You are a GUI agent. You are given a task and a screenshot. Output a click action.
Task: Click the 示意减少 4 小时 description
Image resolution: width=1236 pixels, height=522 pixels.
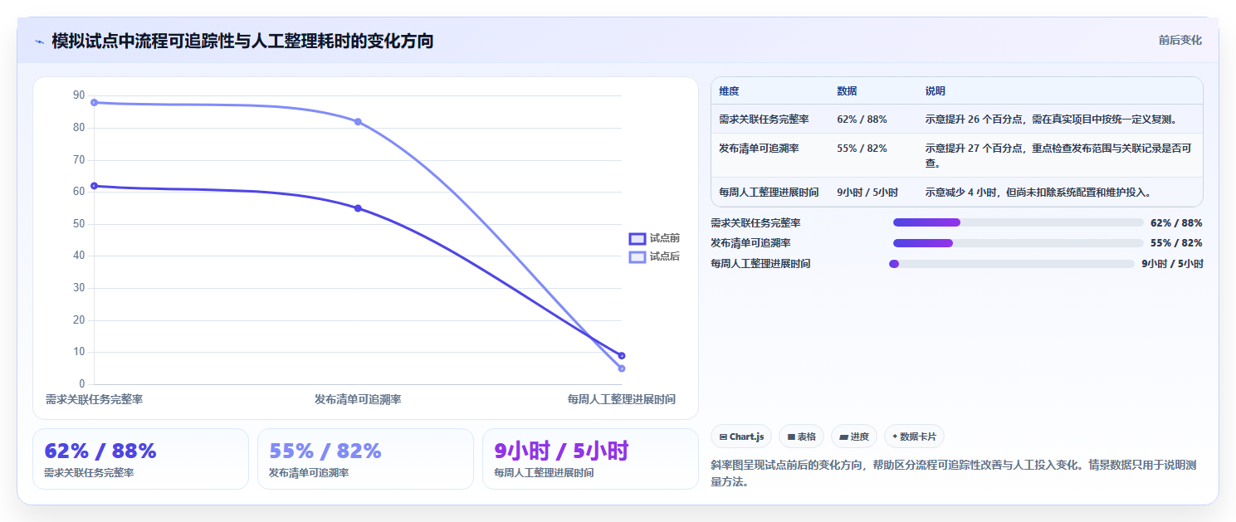1038,193
